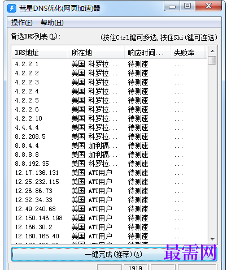Select DNS row 4.2.2.10
This screenshot has width=227, height=270.
[x=109, y=118]
